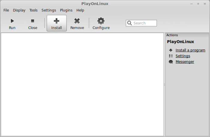Image resolution: width=210 pixels, height=137 pixels.
Task: Click the list icon beside Settings link
Action: pos(171,56)
